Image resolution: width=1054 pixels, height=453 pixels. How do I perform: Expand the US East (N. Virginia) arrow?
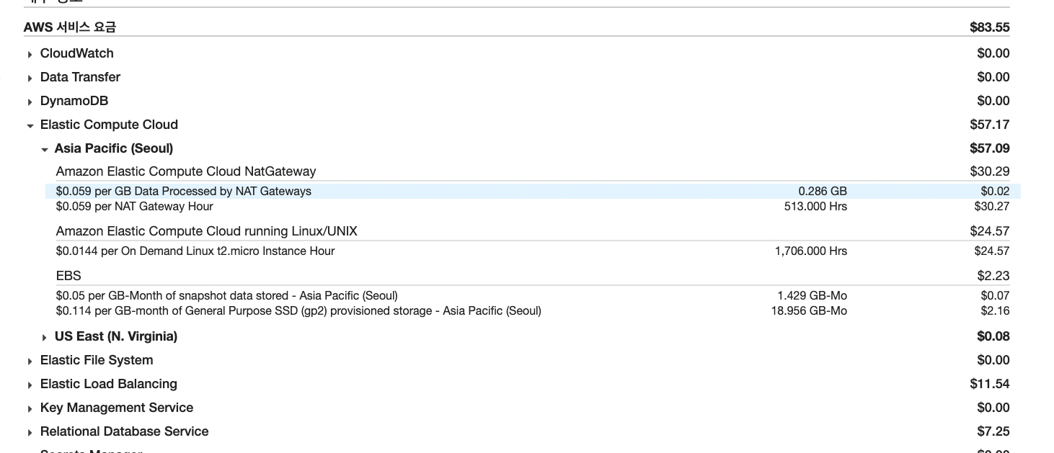(45, 338)
